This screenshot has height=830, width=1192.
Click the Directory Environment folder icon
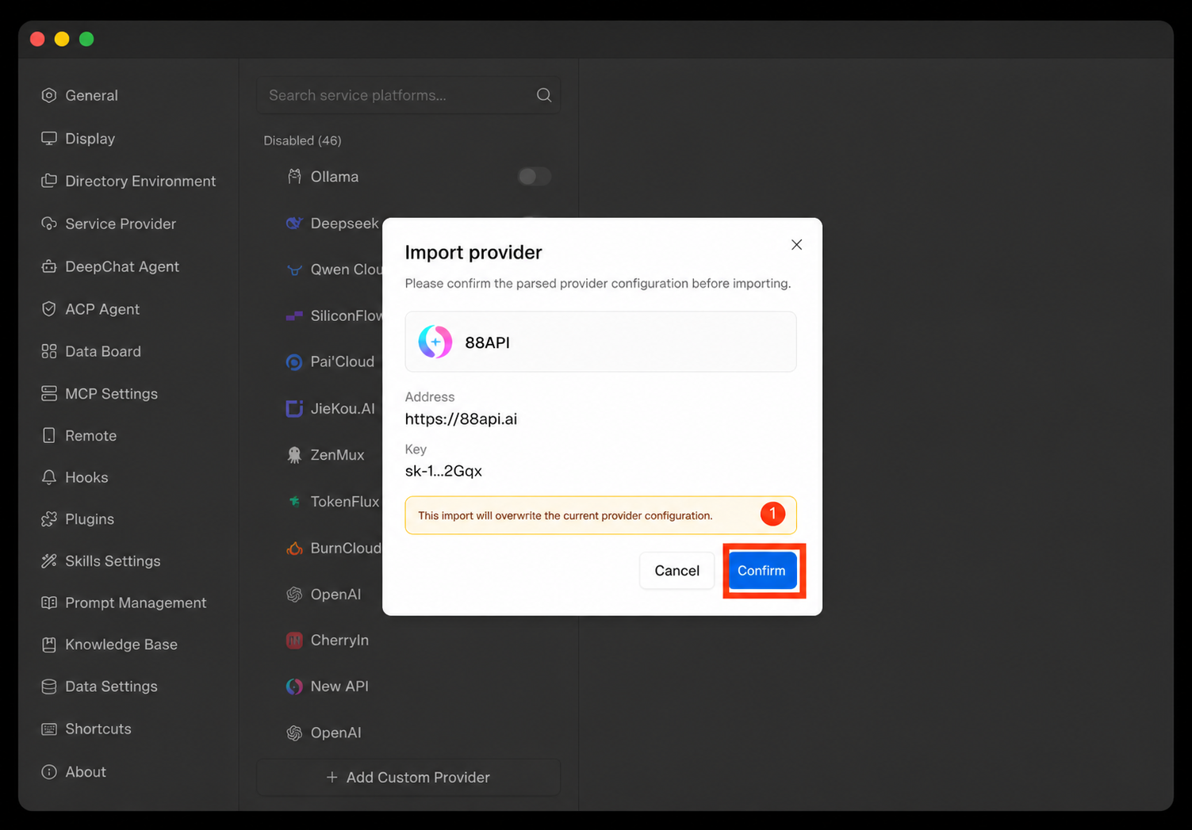(x=49, y=181)
